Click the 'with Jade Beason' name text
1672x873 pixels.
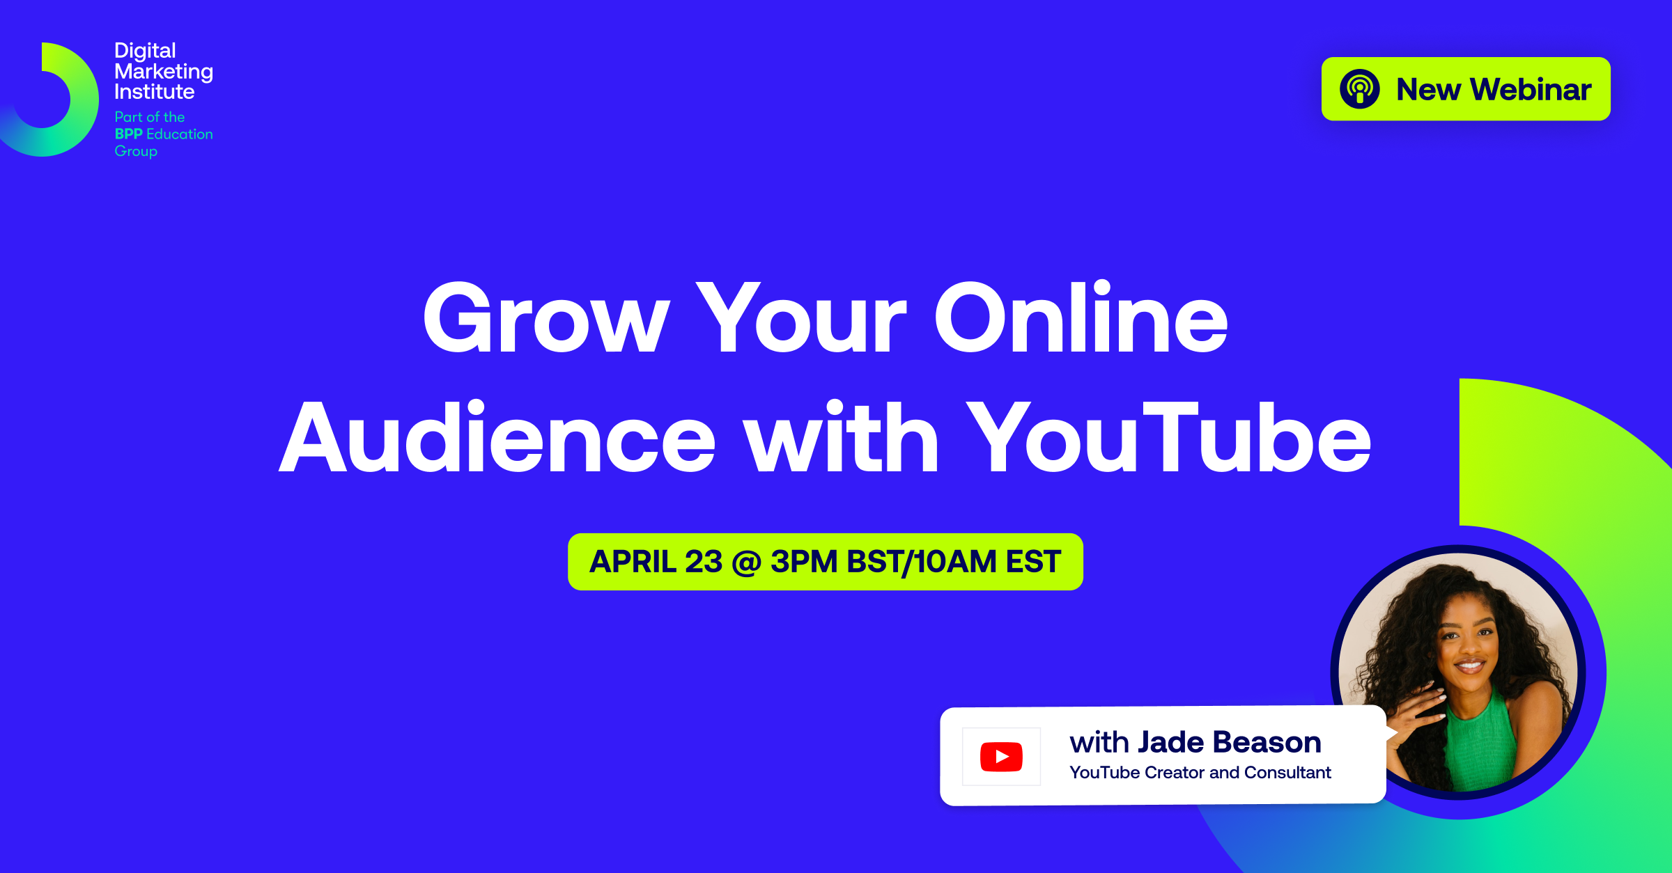pyautogui.click(x=1195, y=742)
